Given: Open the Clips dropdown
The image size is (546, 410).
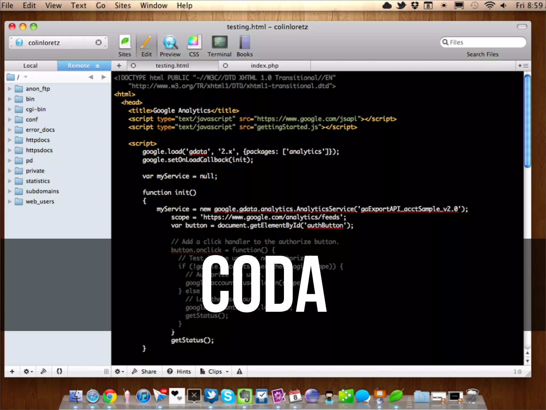Looking at the screenshot, I should [x=214, y=371].
